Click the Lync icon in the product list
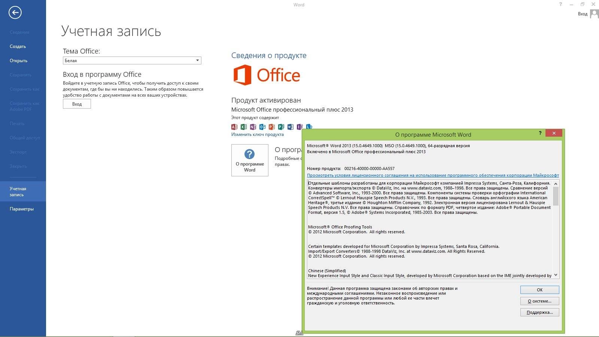Image resolution: width=599 pixels, height=337 pixels. pyautogui.click(x=309, y=127)
